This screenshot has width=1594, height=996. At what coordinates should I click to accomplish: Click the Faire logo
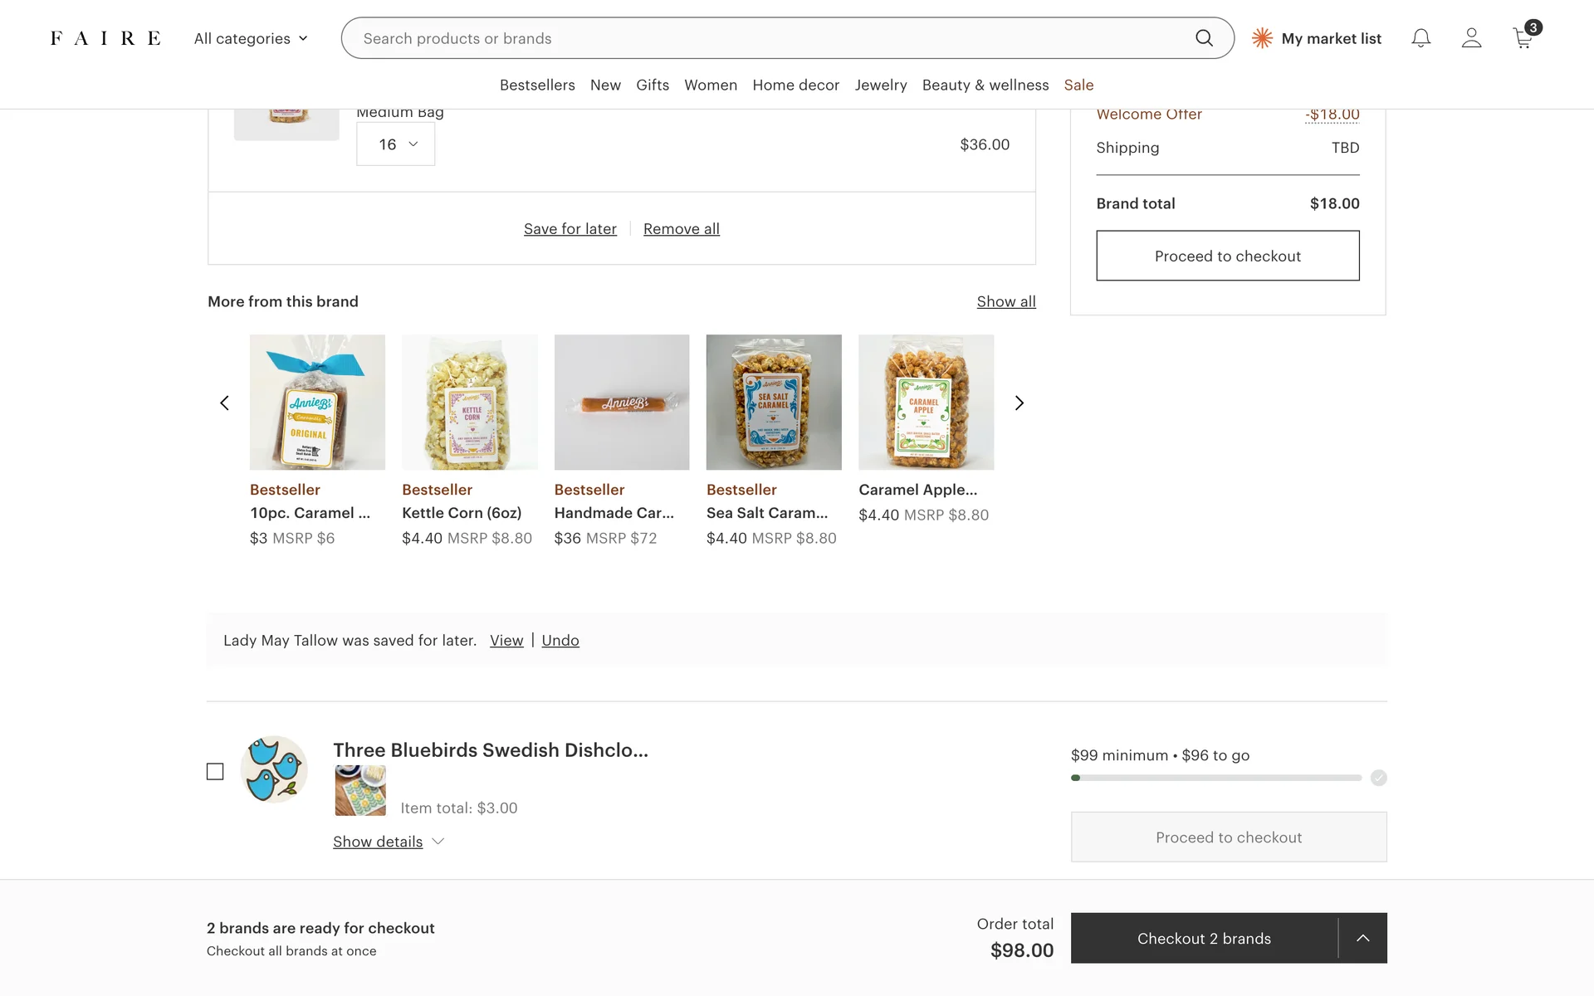click(105, 38)
